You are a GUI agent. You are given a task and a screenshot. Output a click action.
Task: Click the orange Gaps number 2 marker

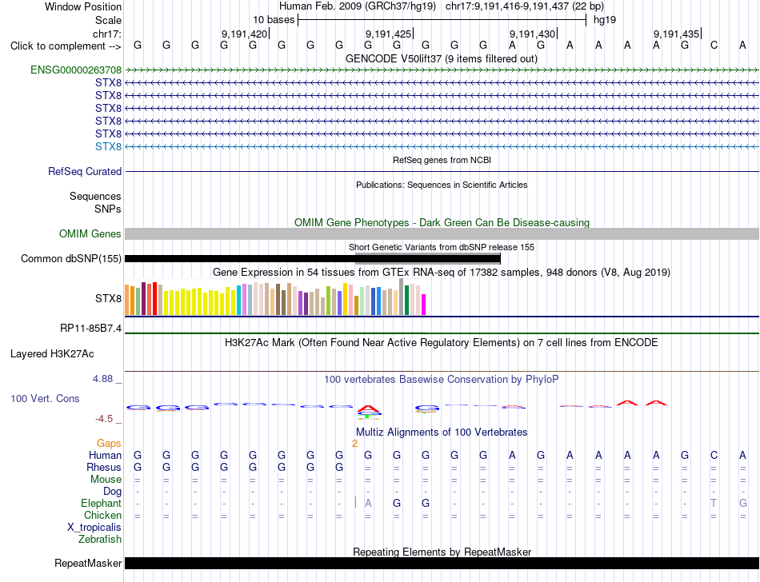(354, 444)
